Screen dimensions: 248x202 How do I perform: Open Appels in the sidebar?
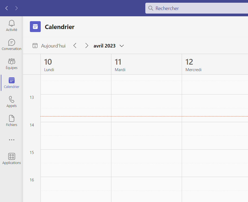tap(12, 102)
